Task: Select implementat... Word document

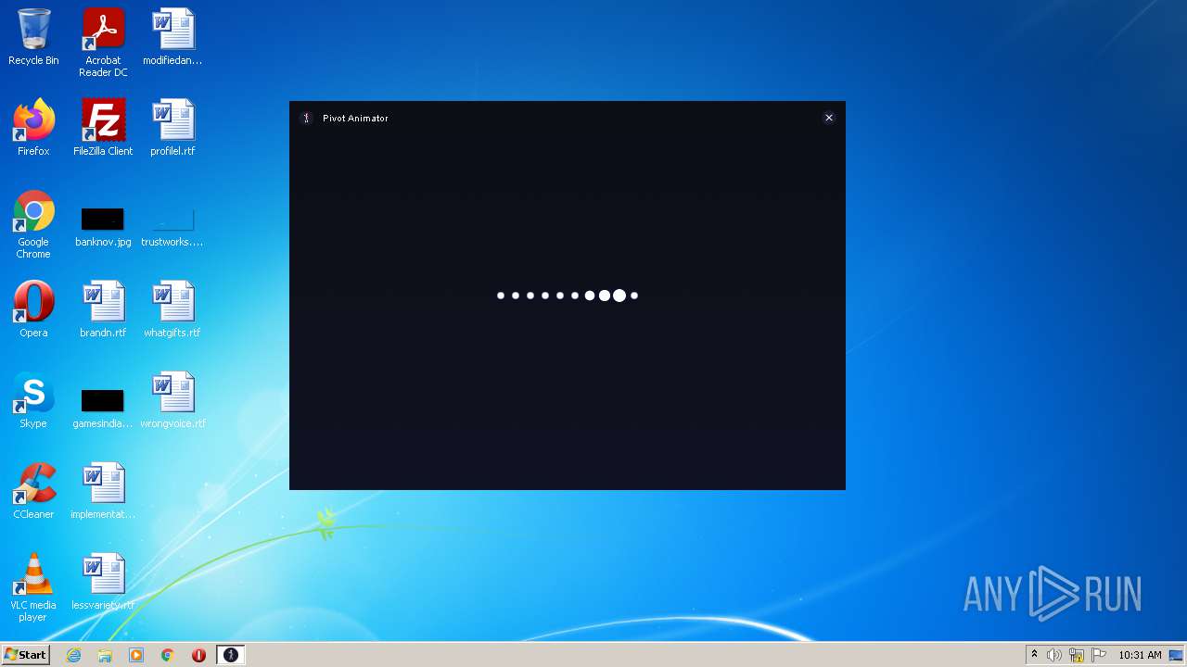Action: click(x=103, y=491)
